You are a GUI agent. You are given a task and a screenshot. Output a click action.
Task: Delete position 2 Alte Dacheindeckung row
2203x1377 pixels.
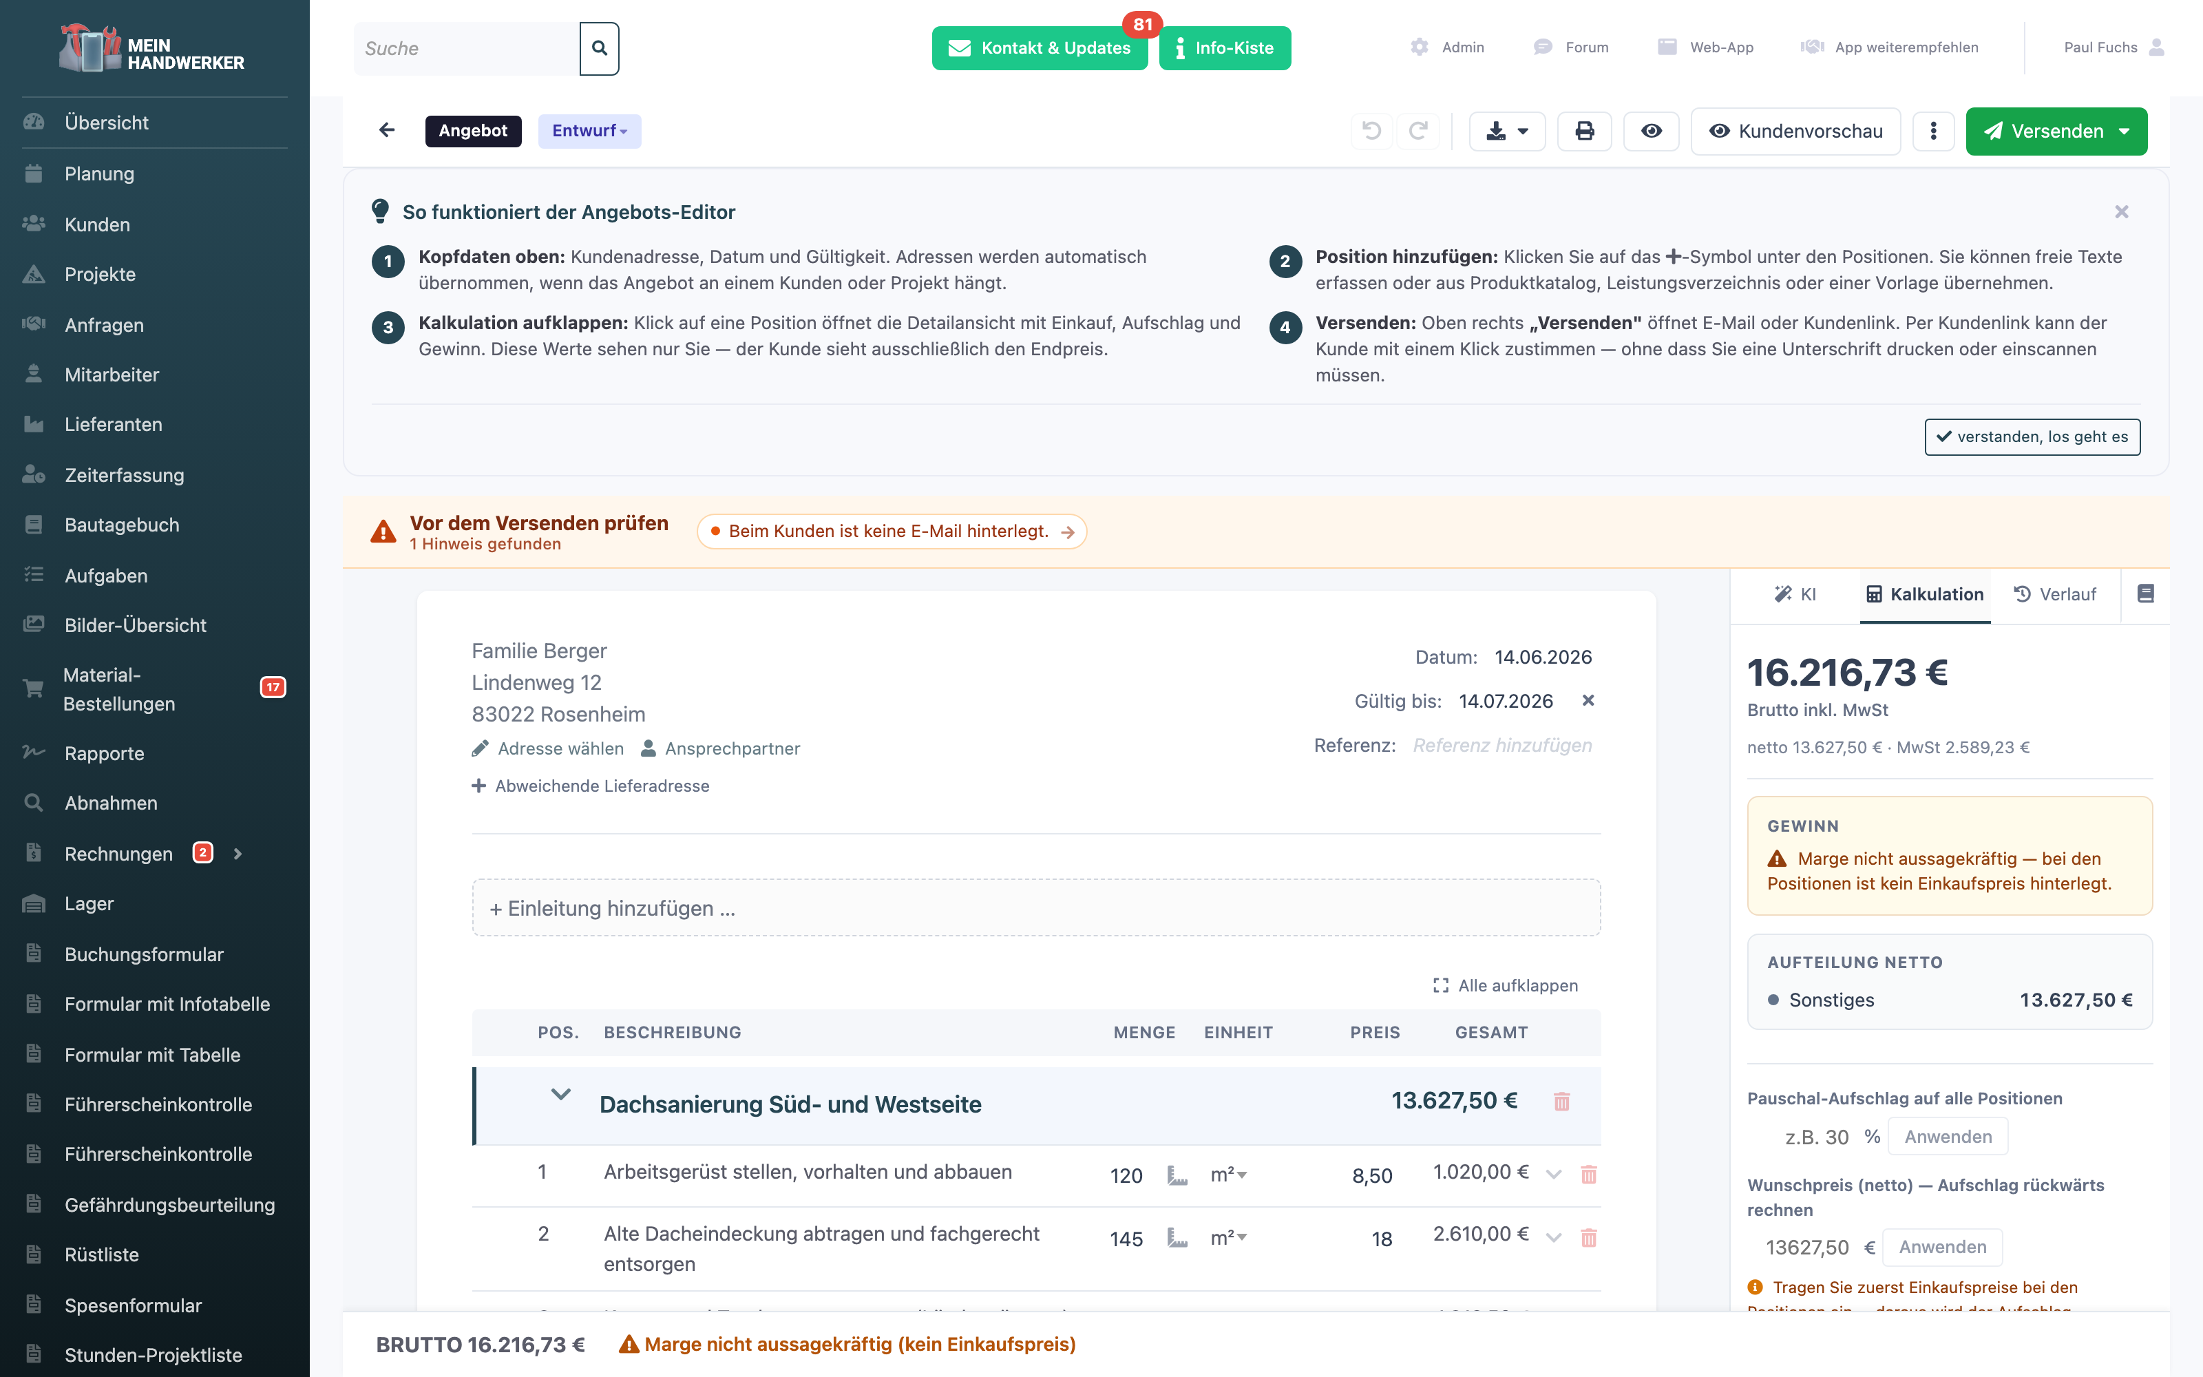[x=1588, y=1238]
